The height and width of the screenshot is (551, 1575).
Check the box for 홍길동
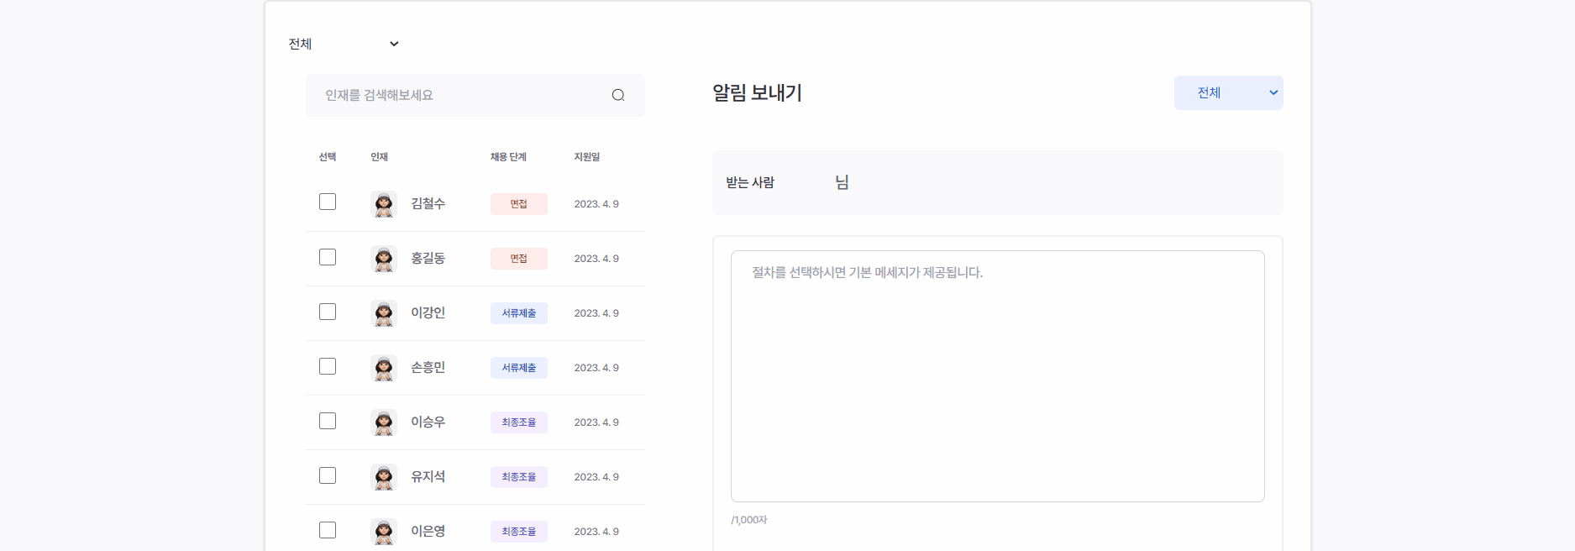click(x=328, y=257)
